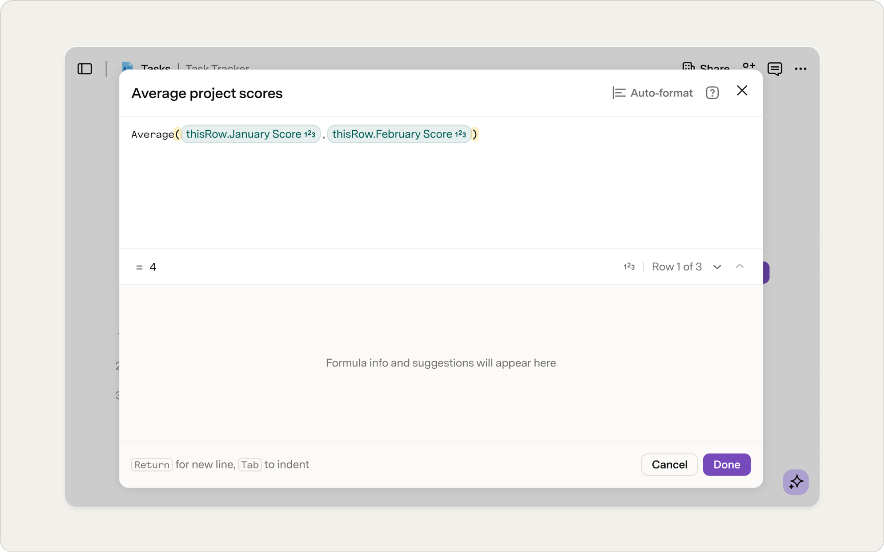Close the formula editor dialog
Screen dimensions: 884x552
(742, 91)
